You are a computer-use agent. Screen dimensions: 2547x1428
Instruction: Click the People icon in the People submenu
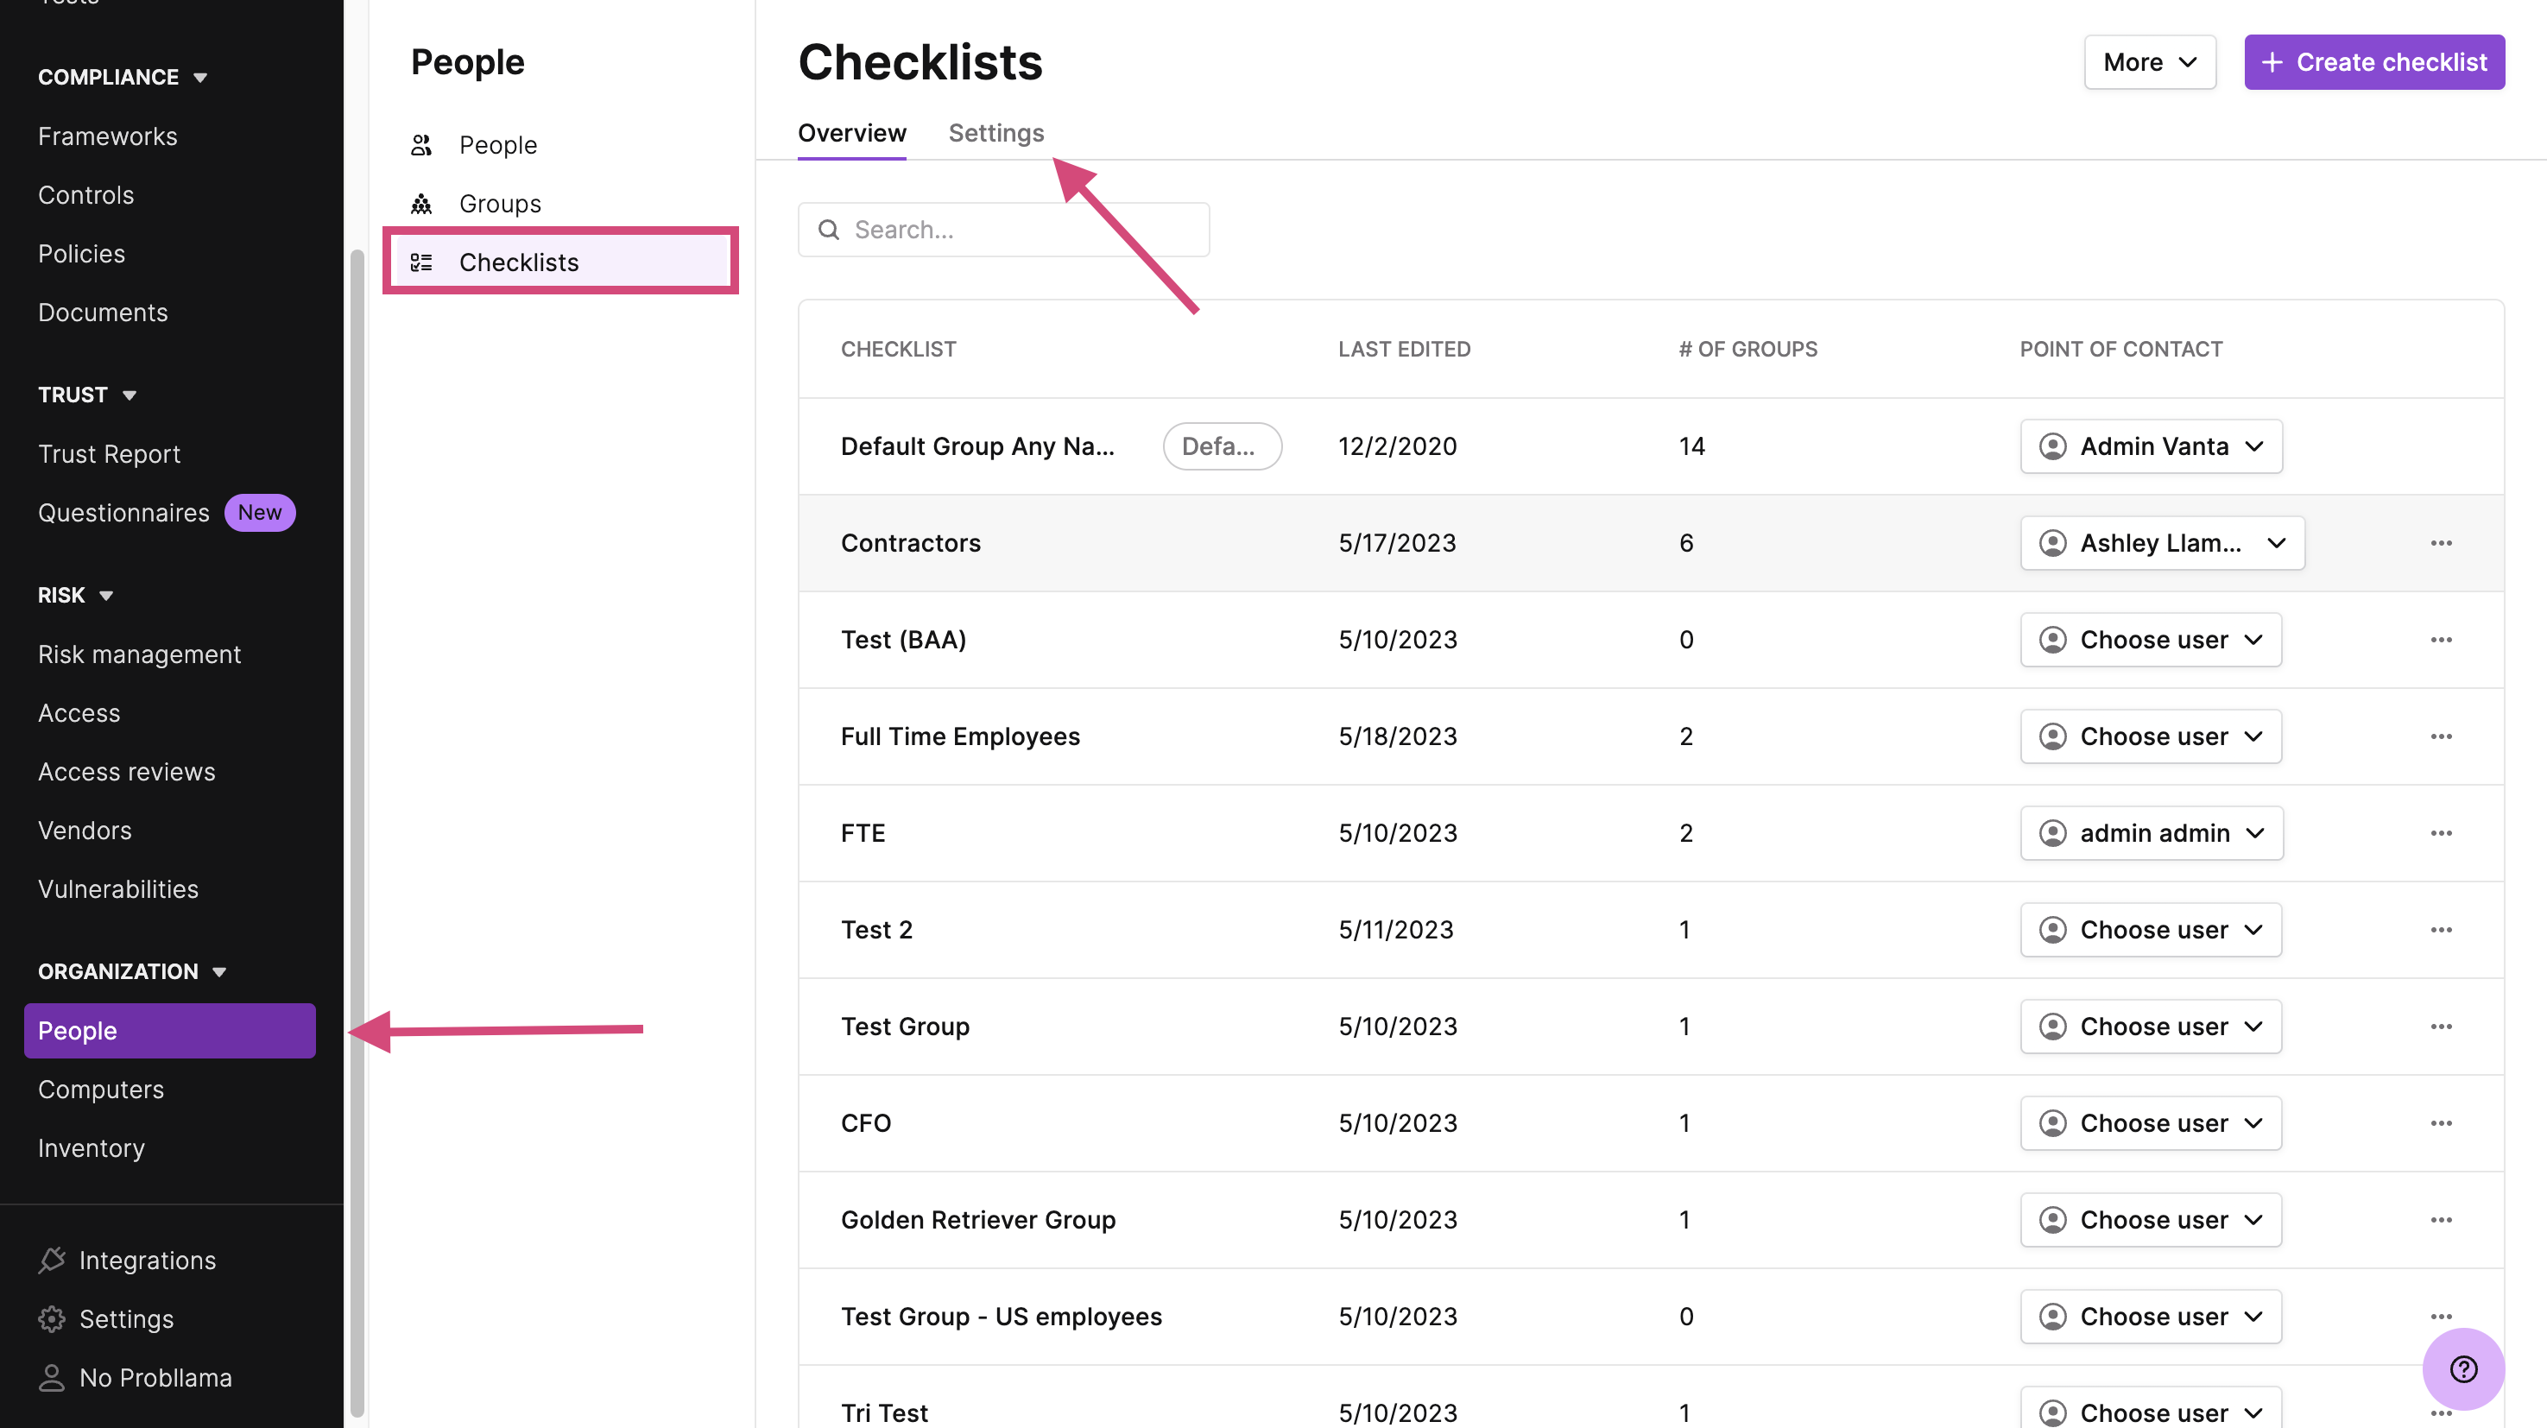click(421, 145)
